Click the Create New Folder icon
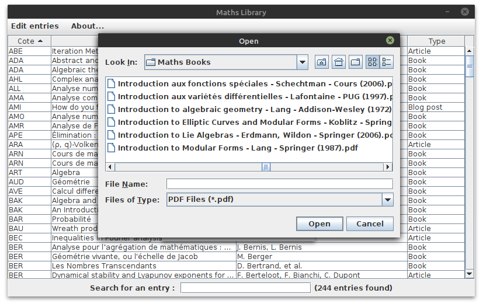Screen dimensions: 483x304 coord(356,62)
